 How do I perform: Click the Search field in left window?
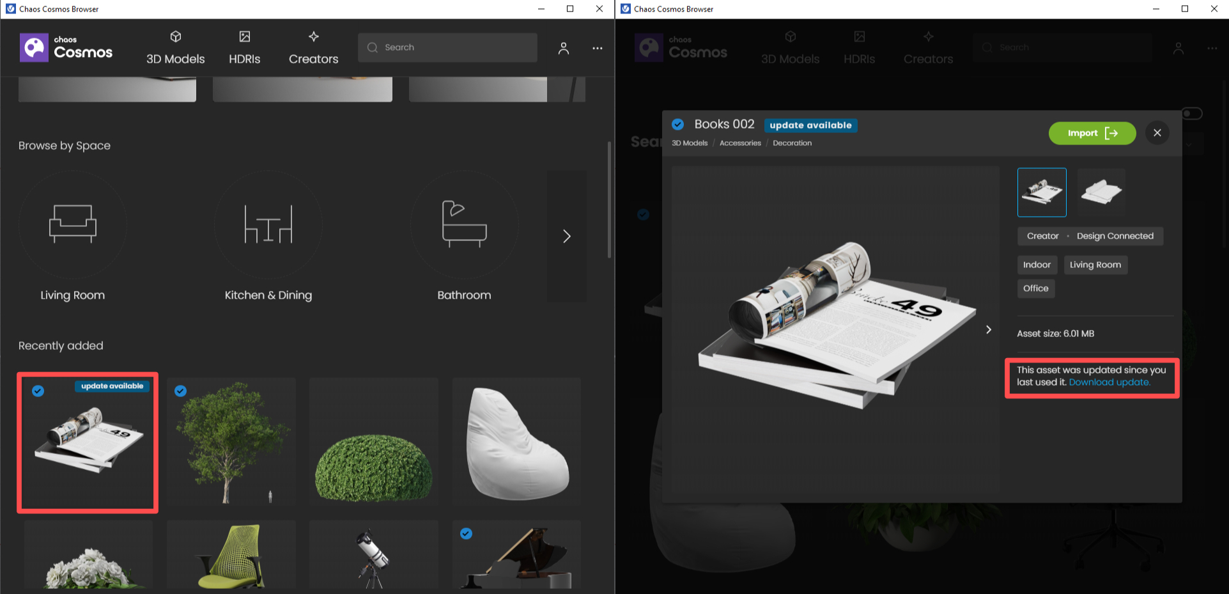click(x=447, y=47)
